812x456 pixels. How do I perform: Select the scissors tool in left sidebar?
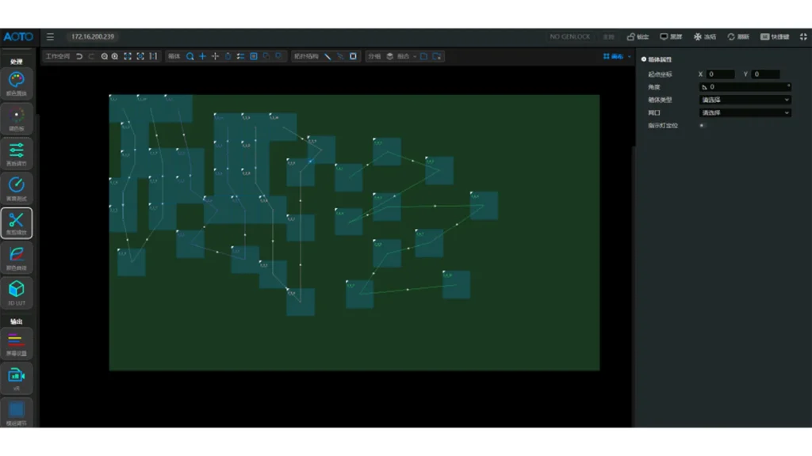[17, 222]
